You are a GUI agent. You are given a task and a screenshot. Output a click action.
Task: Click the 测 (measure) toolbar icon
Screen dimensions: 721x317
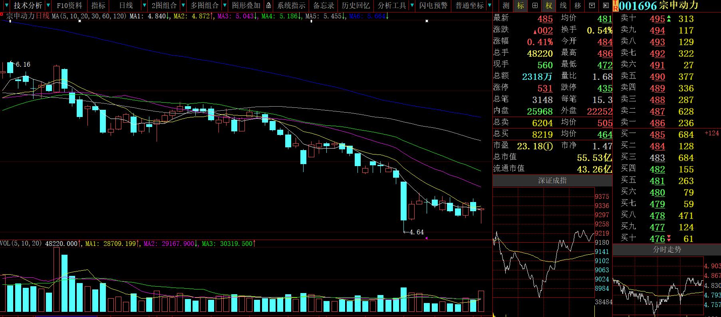pos(506,6)
